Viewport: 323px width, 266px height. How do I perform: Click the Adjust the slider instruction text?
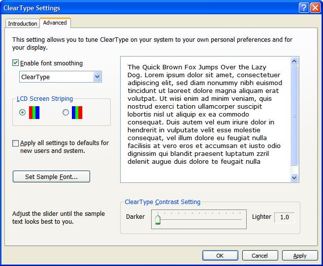(x=59, y=218)
